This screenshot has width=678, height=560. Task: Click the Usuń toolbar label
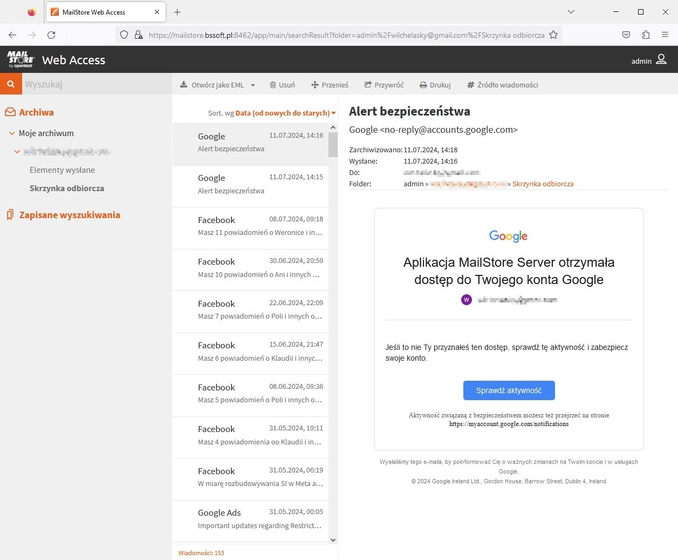coord(287,85)
